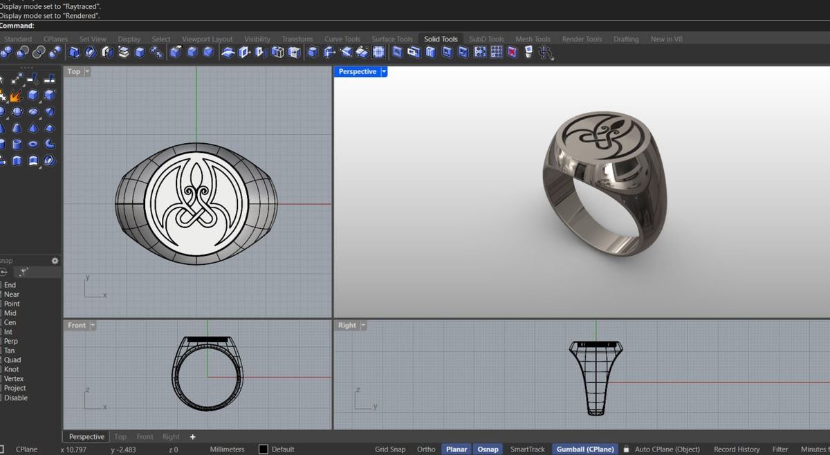Open the Perspective viewport dropdown arrow
This screenshot has height=455, width=830.
384,71
